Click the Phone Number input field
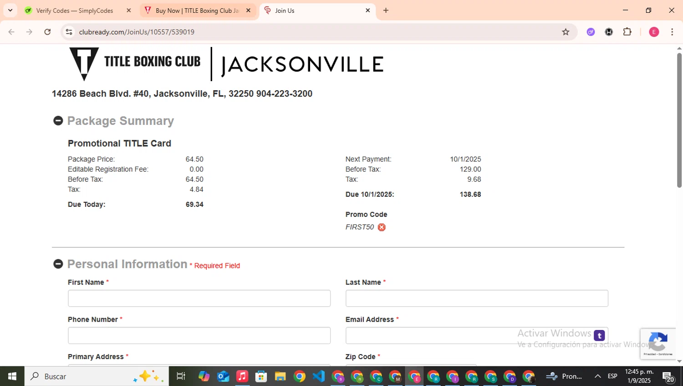The height and width of the screenshot is (386, 683). pyautogui.click(x=199, y=335)
